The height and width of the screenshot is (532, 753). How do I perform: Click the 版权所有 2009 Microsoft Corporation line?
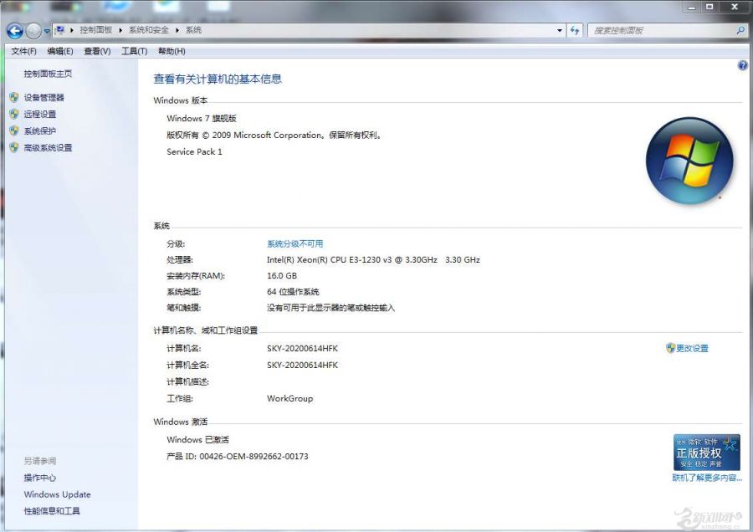pyautogui.click(x=274, y=135)
